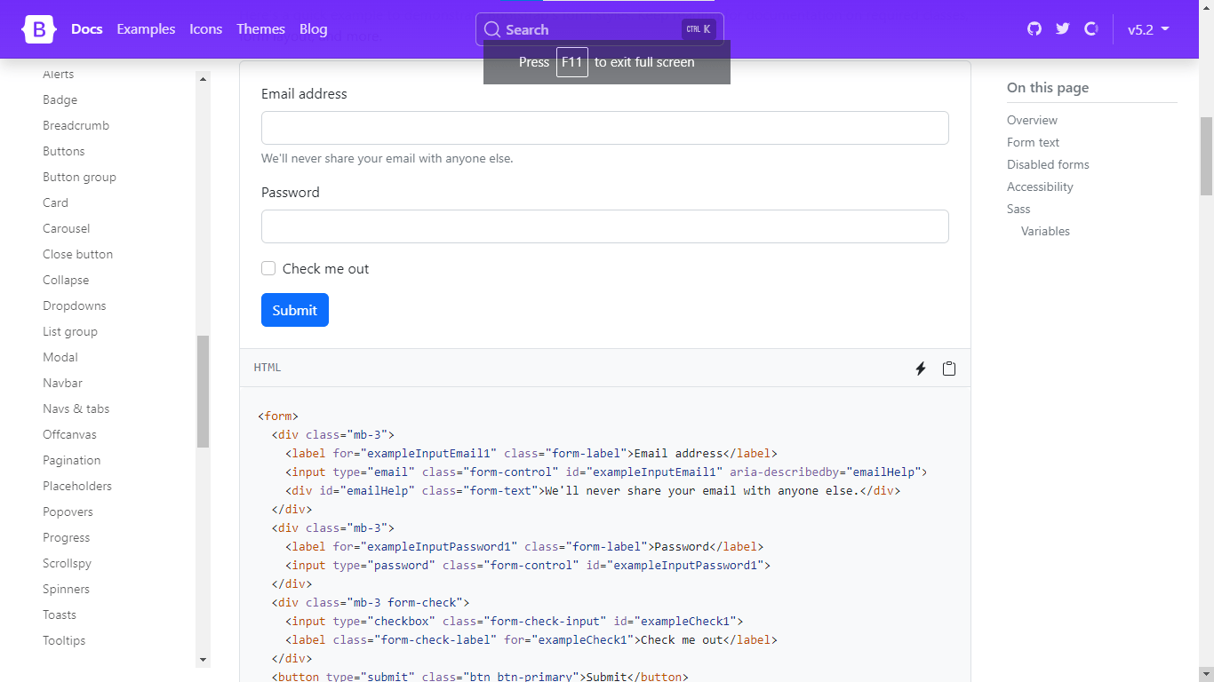Open the v5.2 version dropdown
Image resolution: width=1214 pixels, height=682 pixels.
(1148, 29)
